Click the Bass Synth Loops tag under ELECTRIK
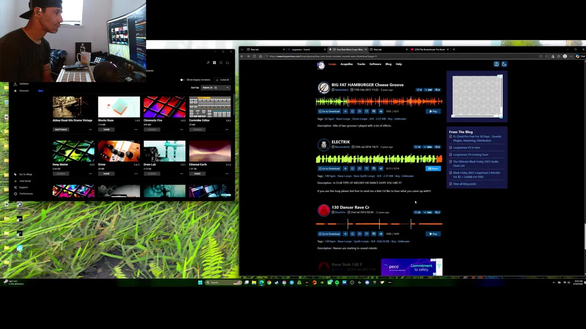Viewport: 586px width, 329px height. [364, 176]
